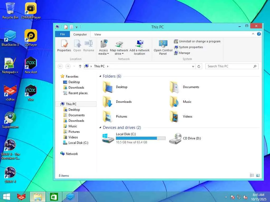
Task: Open Music in the navigation tree
Action: pyautogui.click(x=70, y=126)
